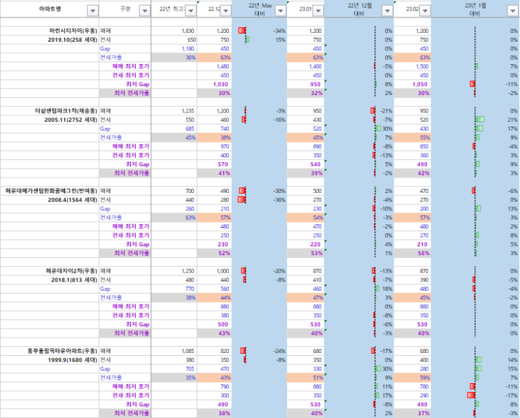
Task: Click the -34% data bar cell
Action: point(260,31)
